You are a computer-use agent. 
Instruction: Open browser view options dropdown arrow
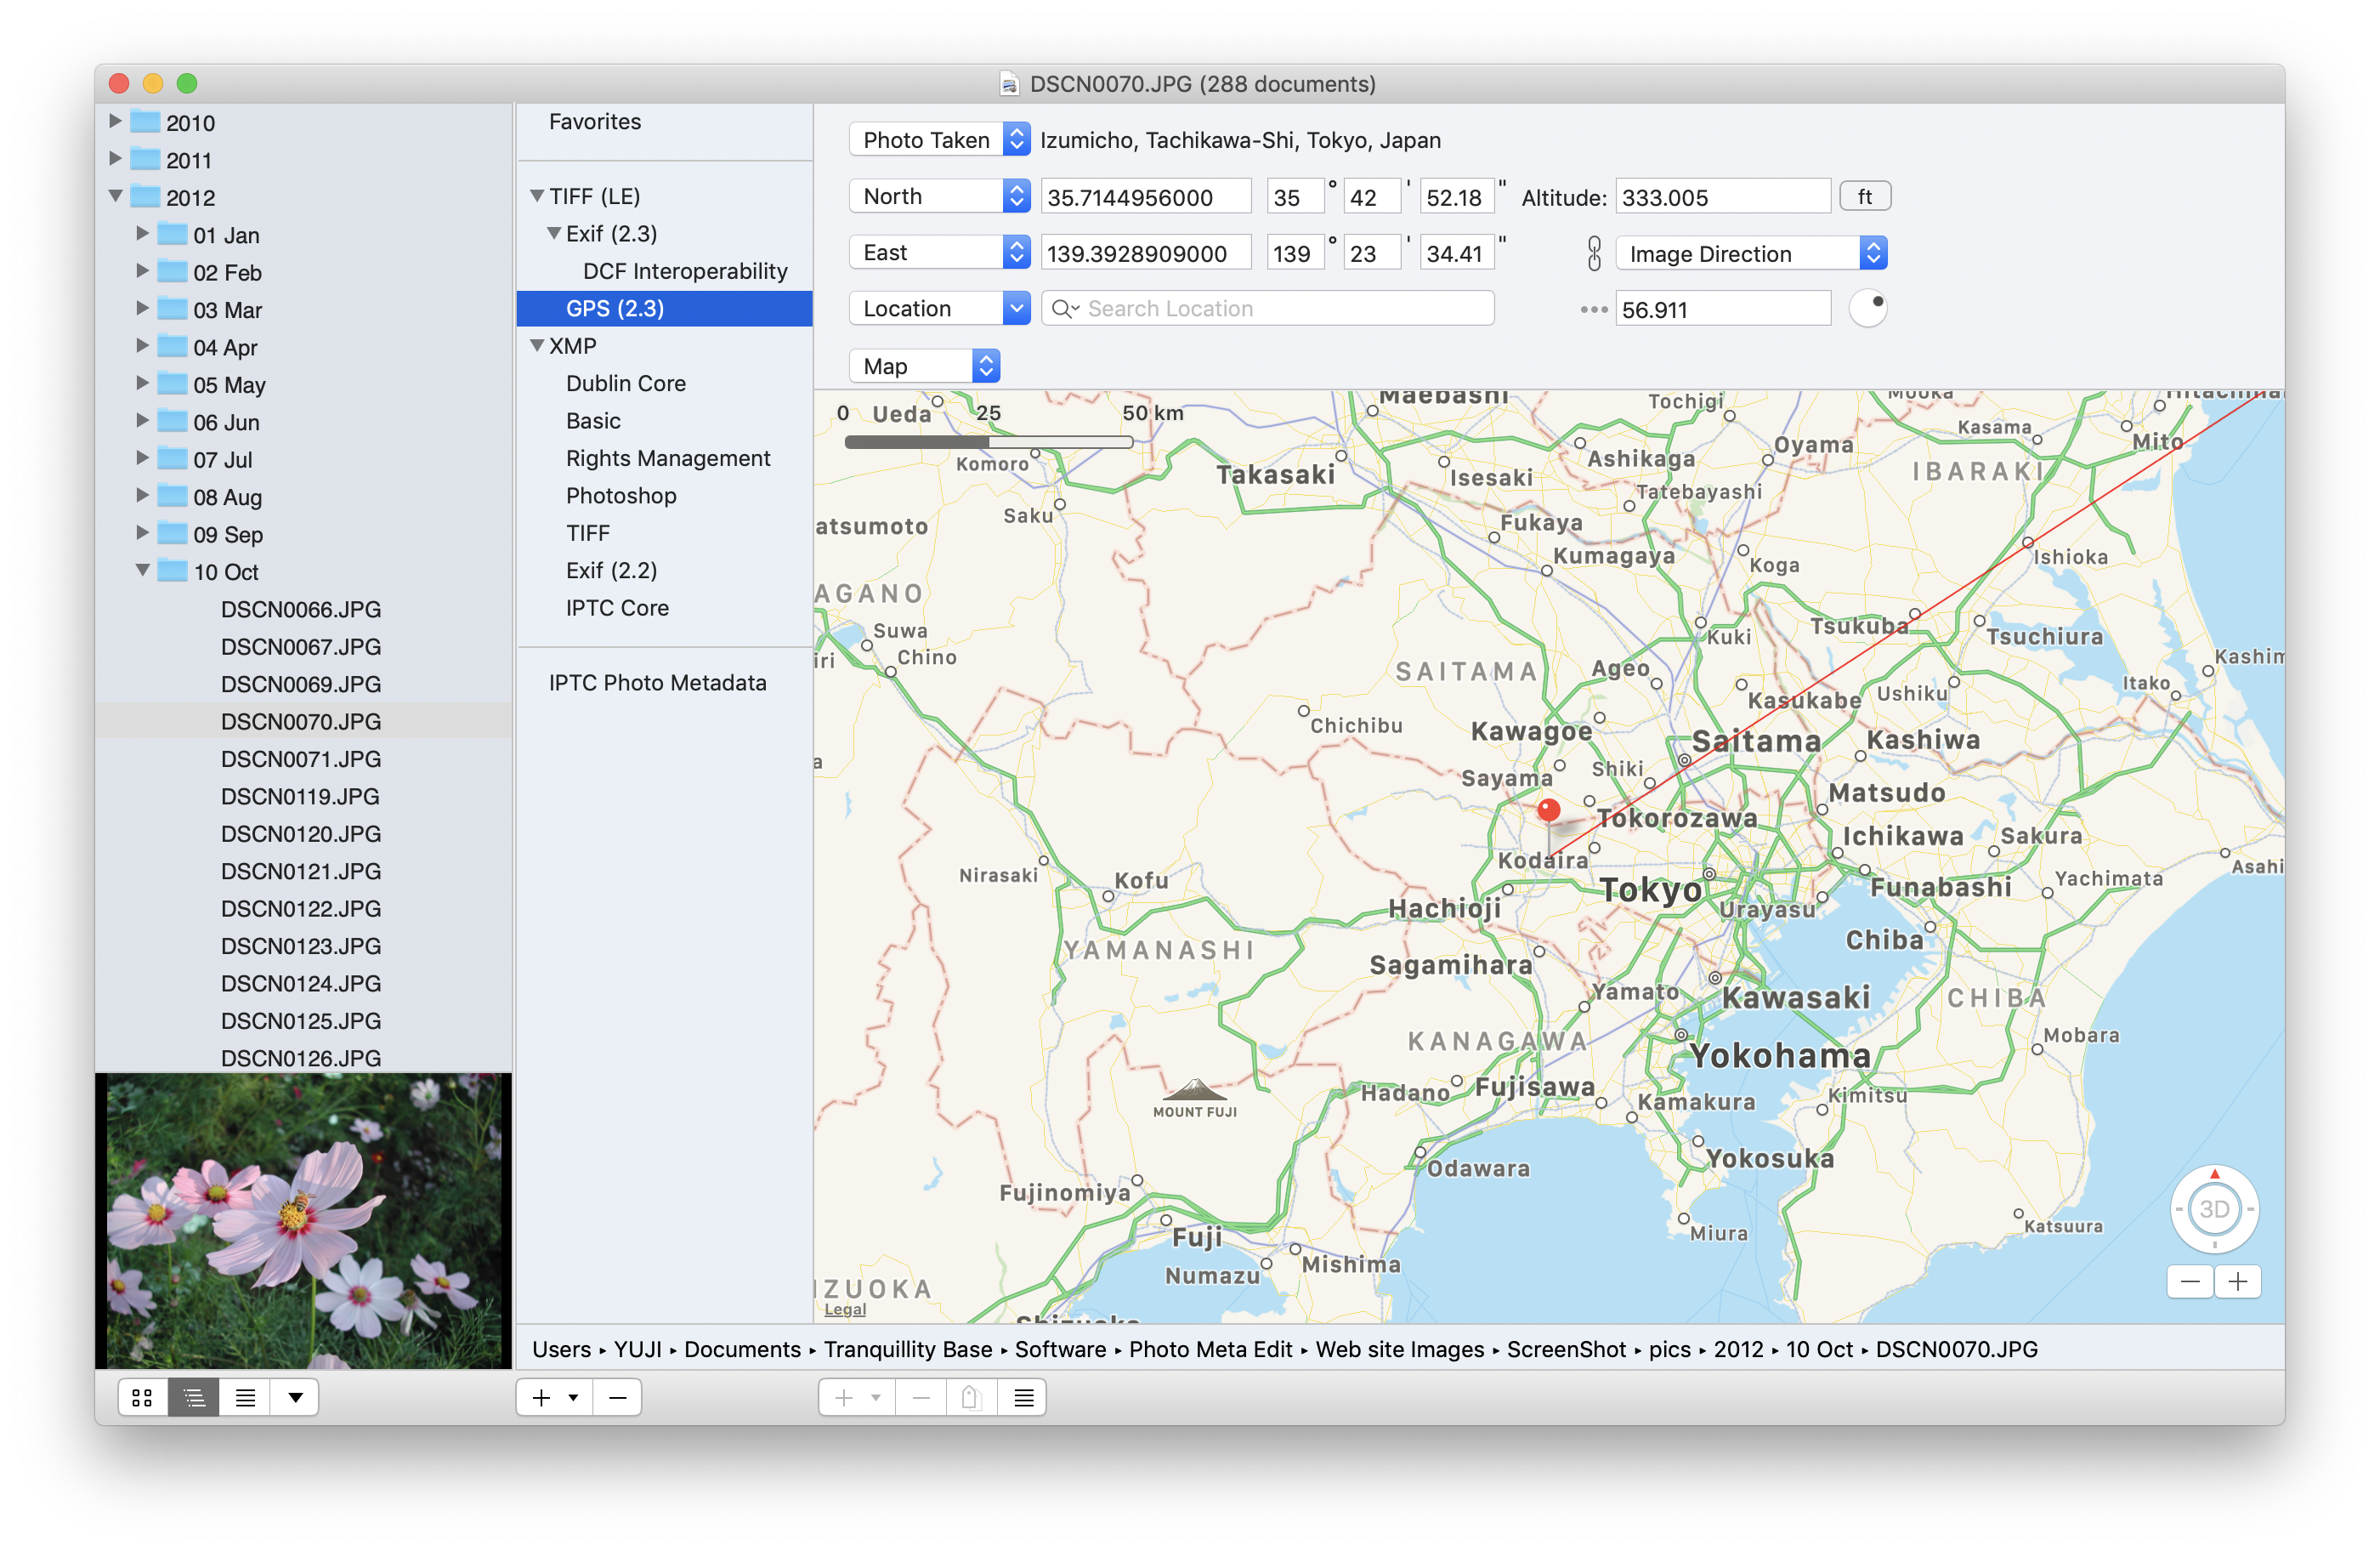295,1397
